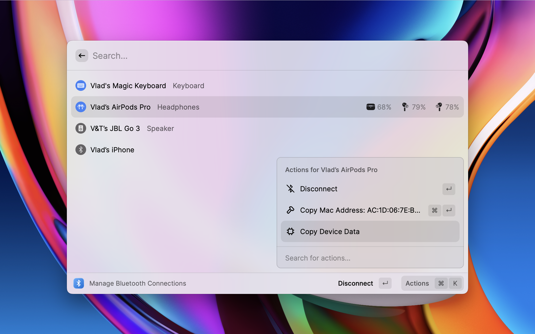Select V&T's JBL Go 3 row

115,128
